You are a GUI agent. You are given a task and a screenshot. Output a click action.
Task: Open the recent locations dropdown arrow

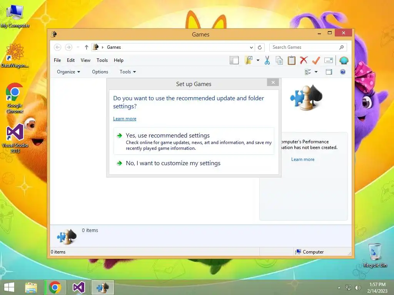tap(78, 47)
